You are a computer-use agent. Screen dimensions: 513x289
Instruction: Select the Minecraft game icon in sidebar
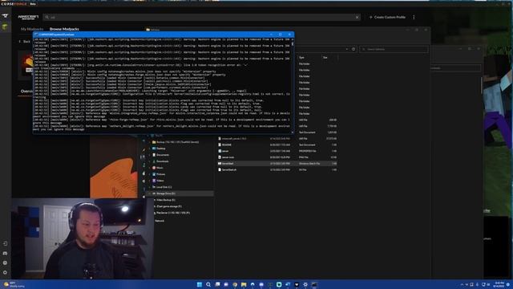(5, 26)
